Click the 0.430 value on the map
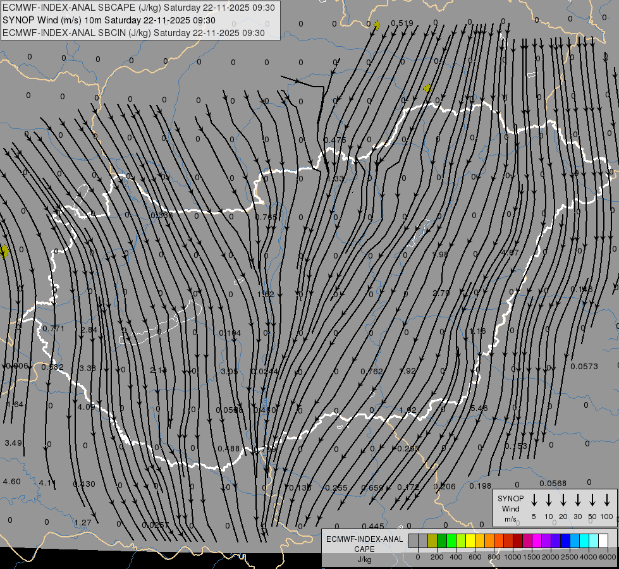This screenshot has width=619, height=569. pos(84,484)
